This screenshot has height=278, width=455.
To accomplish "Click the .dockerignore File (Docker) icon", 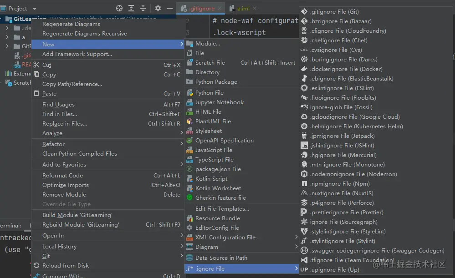I will pyautogui.click(x=304, y=69).
